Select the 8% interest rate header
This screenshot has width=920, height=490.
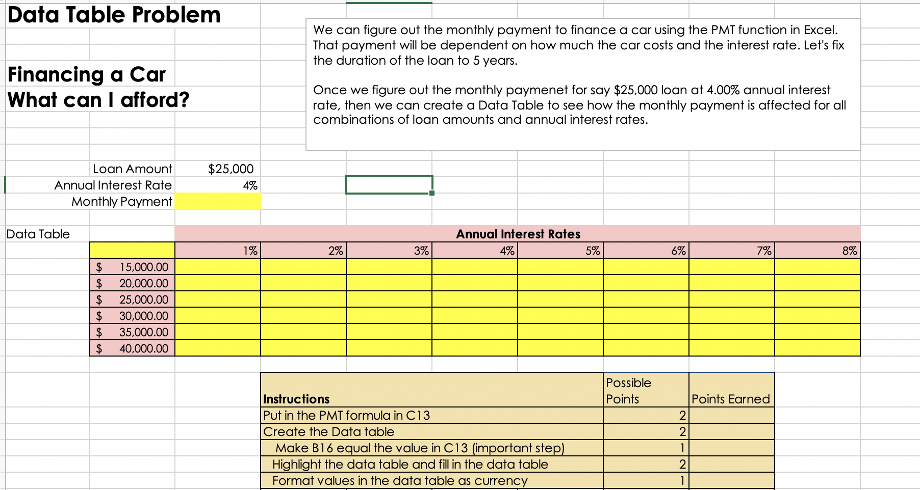point(817,250)
